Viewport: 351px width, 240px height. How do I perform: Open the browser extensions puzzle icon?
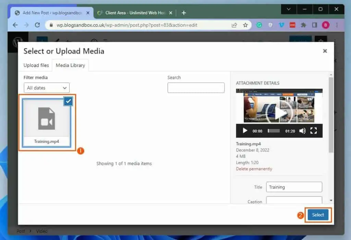tap(304, 25)
